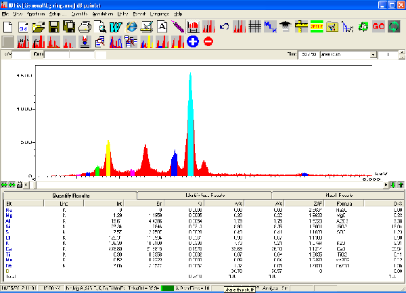The height and width of the screenshot is (293, 406).
Task: Click the undo curved arrow icon
Action: point(224,26)
